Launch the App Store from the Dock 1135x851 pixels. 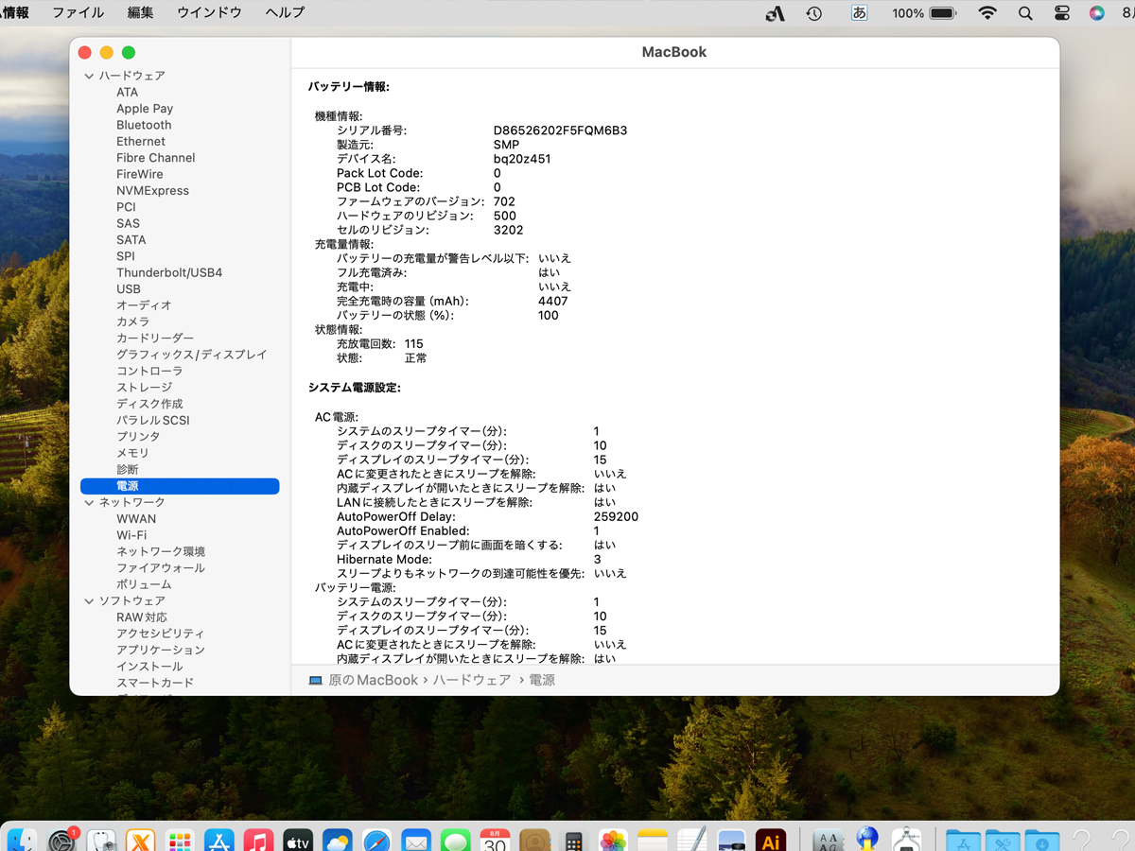(218, 841)
